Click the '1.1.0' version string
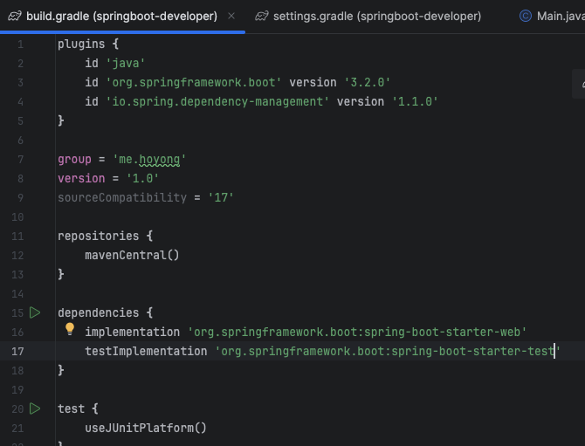Image resolution: width=585 pixels, height=446 pixels. (x=415, y=101)
